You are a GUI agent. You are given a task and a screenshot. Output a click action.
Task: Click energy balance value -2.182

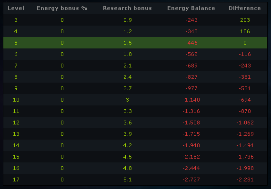(x=191, y=157)
